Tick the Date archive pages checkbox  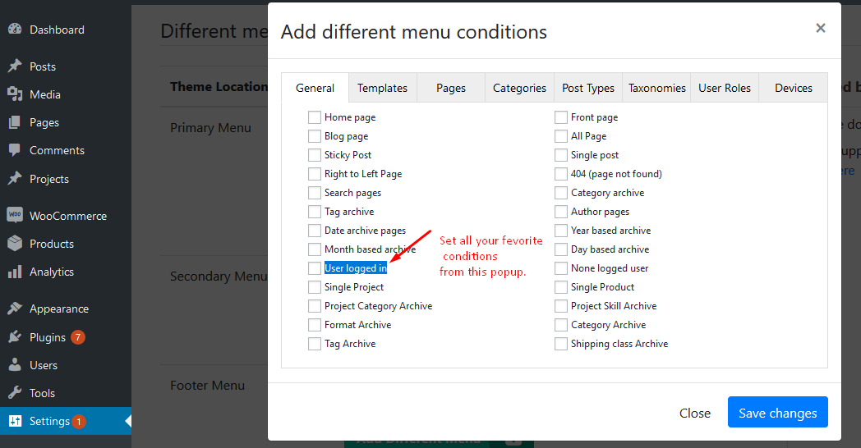click(x=315, y=231)
